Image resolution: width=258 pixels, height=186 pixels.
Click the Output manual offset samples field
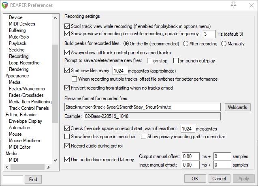click(222, 156)
